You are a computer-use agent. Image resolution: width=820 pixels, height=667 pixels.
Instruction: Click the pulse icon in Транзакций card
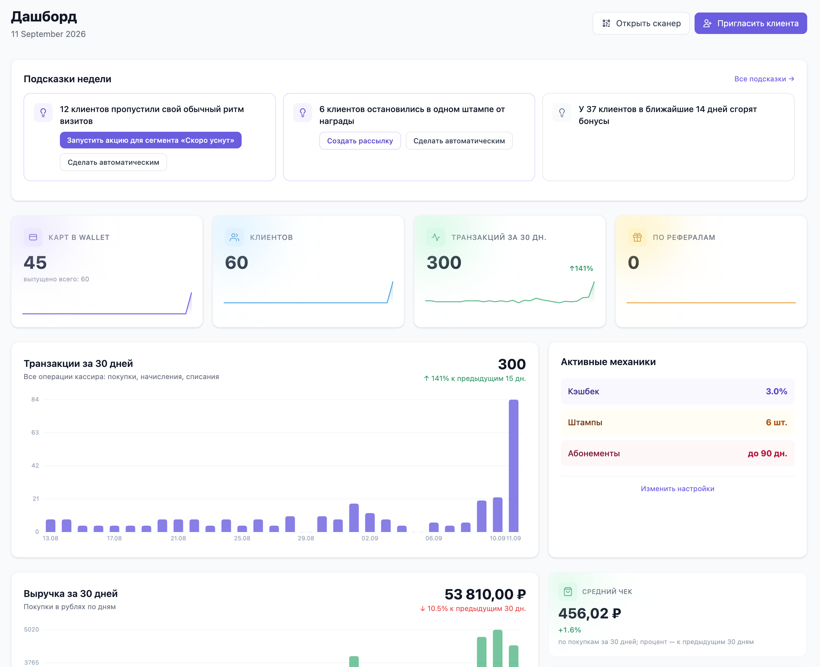tap(436, 237)
